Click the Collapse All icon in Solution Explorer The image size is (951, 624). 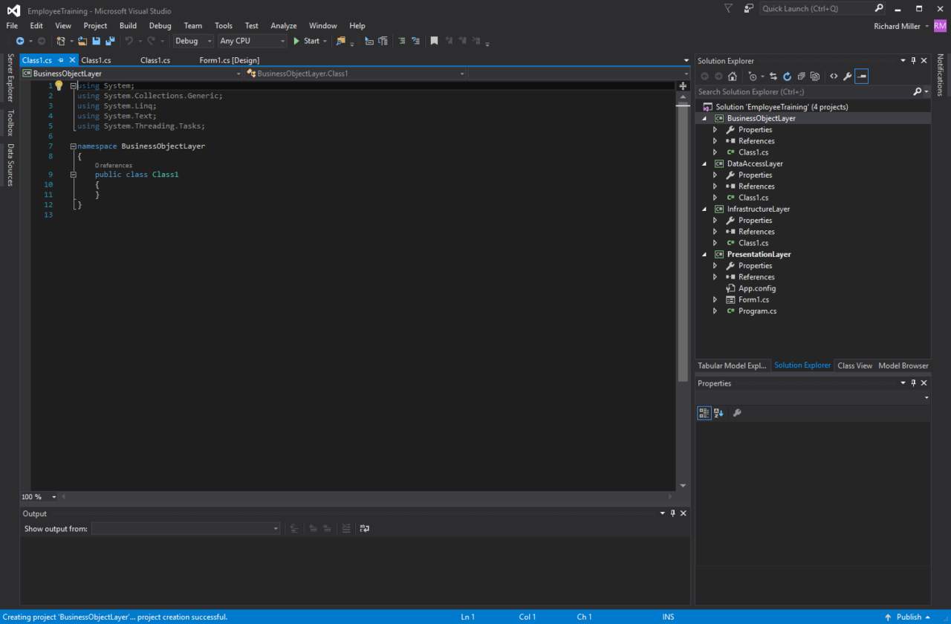(802, 76)
